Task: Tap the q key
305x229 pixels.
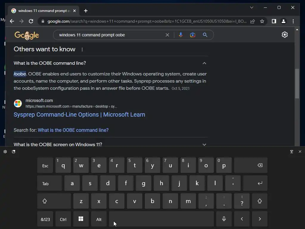Action: pos(63,165)
